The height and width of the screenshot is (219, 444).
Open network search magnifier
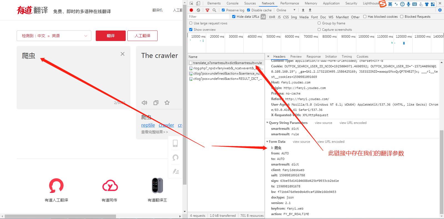coord(214,10)
